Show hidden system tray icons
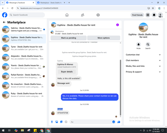Image resolution: width=167 pixels, height=133 pixels. tap(141, 130)
